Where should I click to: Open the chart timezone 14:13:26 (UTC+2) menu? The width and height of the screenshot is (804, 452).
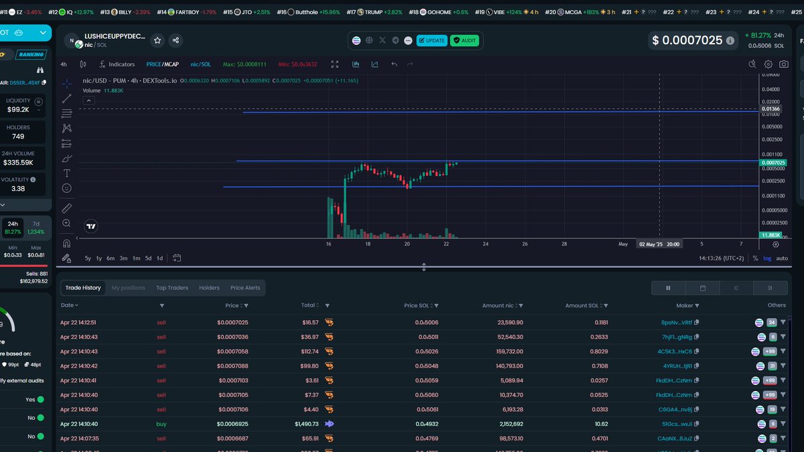(723, 258)
